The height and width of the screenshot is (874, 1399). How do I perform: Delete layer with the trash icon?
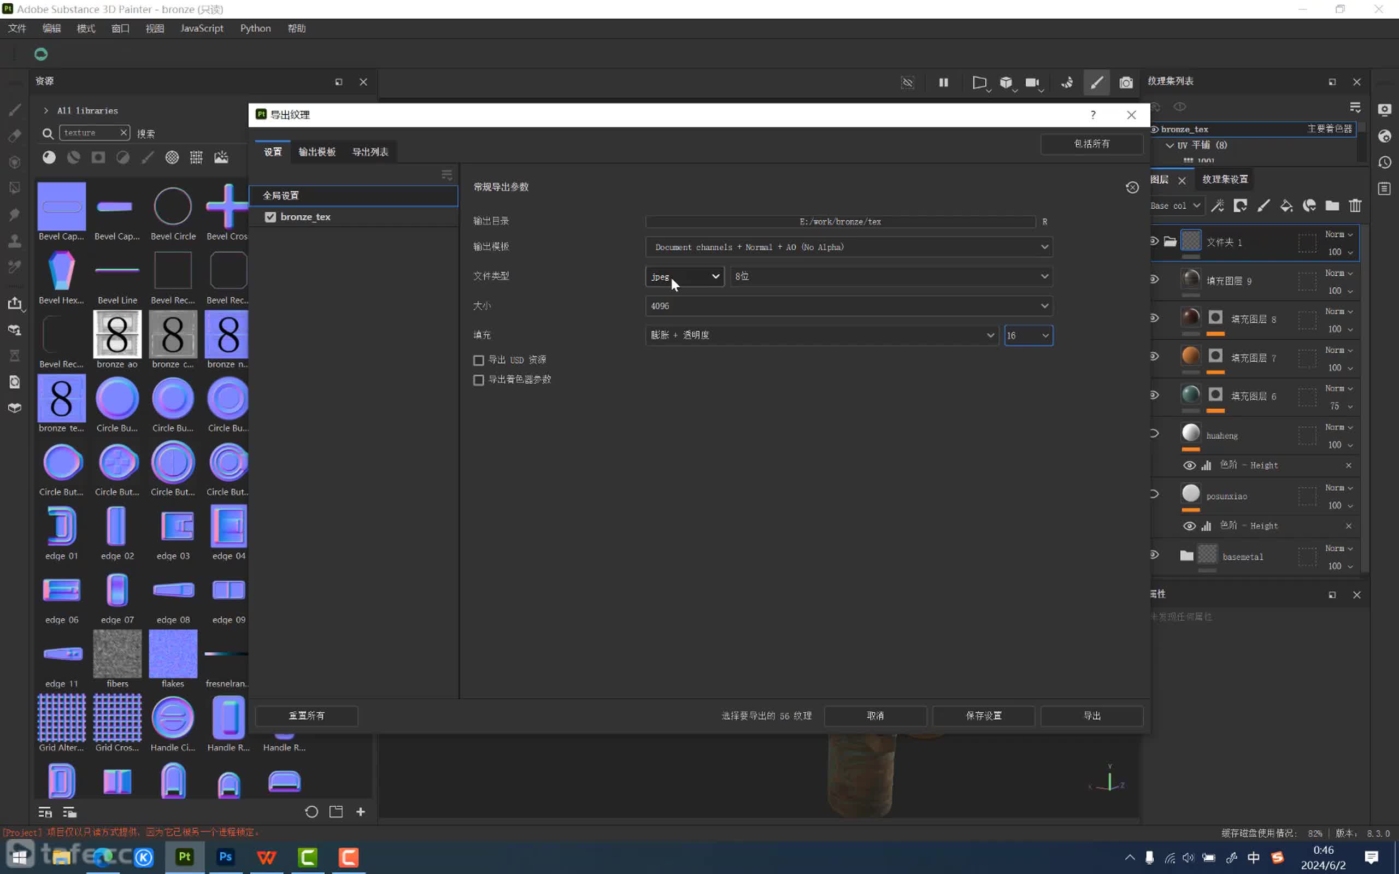pyautogui.click(x=1355, y=206)
